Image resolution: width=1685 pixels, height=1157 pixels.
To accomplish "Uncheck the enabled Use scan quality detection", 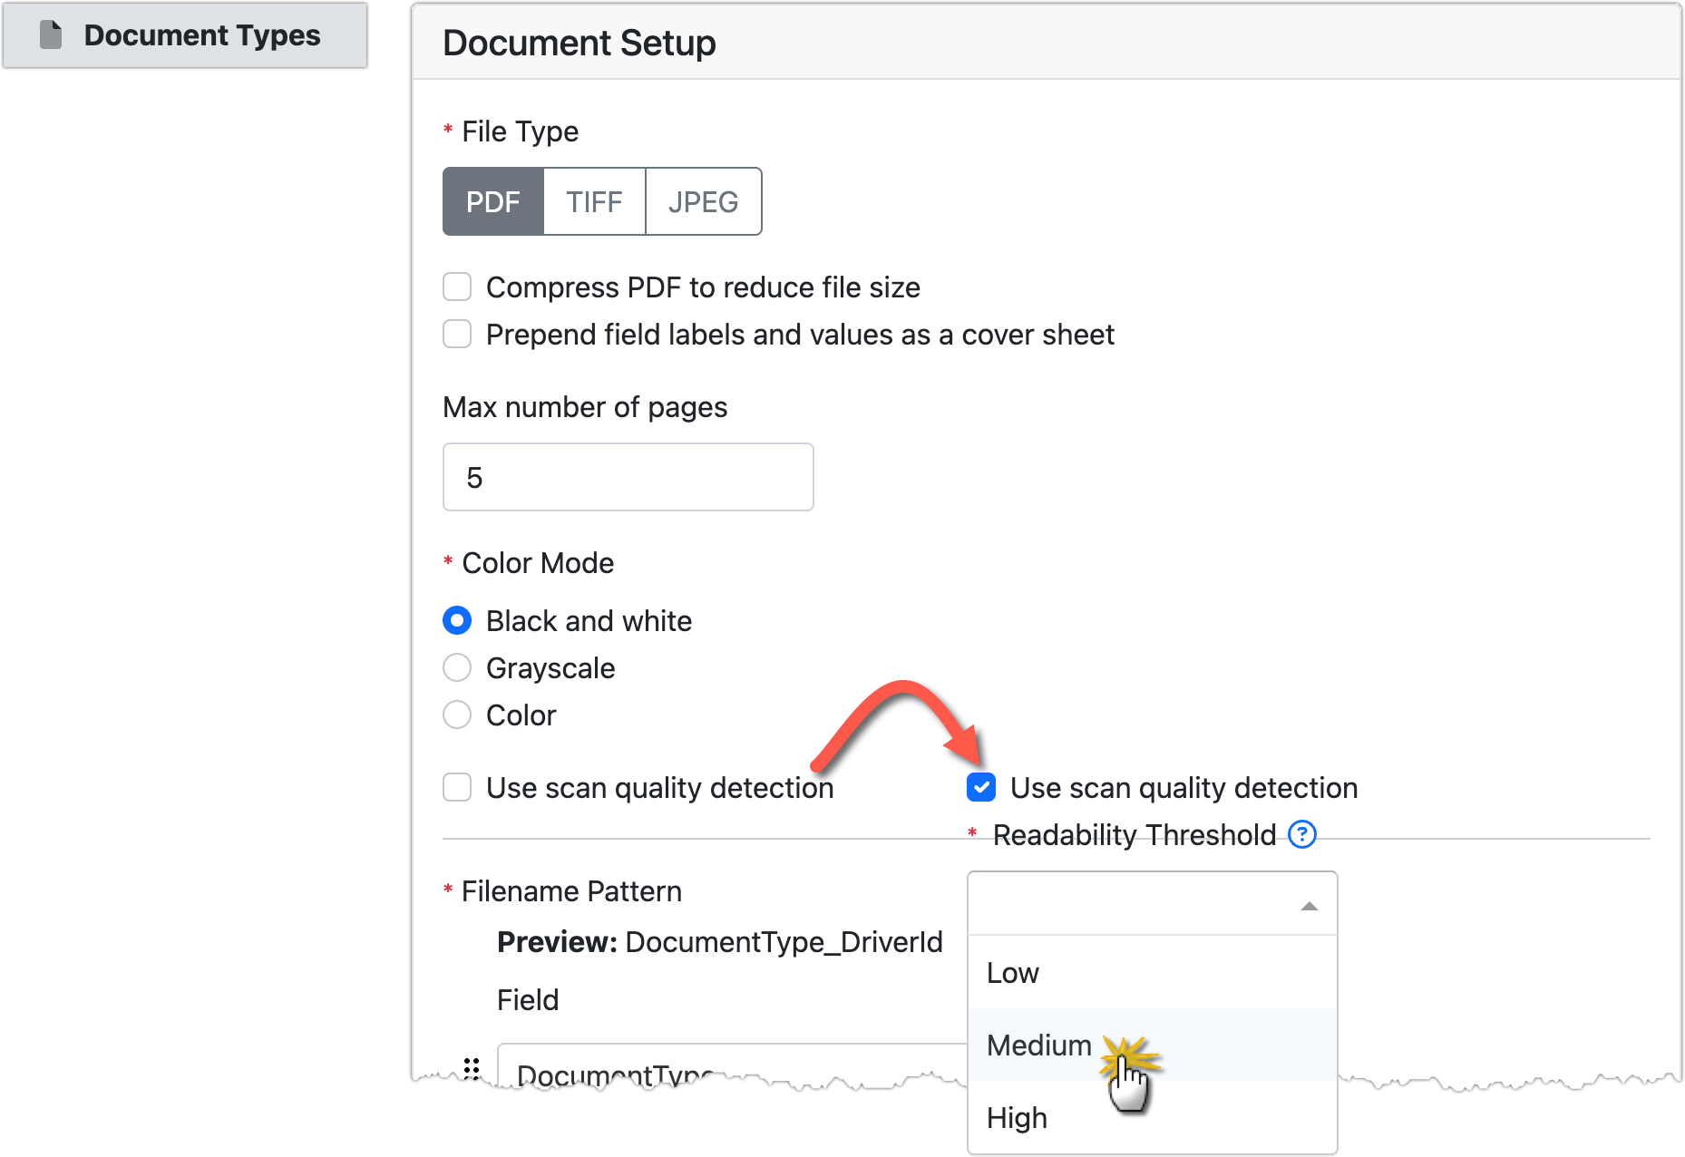I will point(981,787).
